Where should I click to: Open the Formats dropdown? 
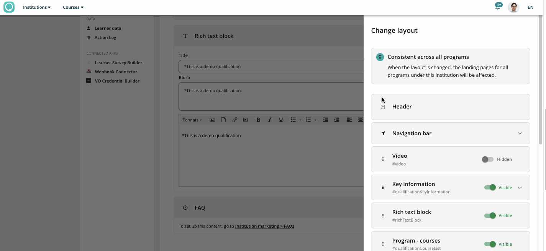tap(192, 120)
